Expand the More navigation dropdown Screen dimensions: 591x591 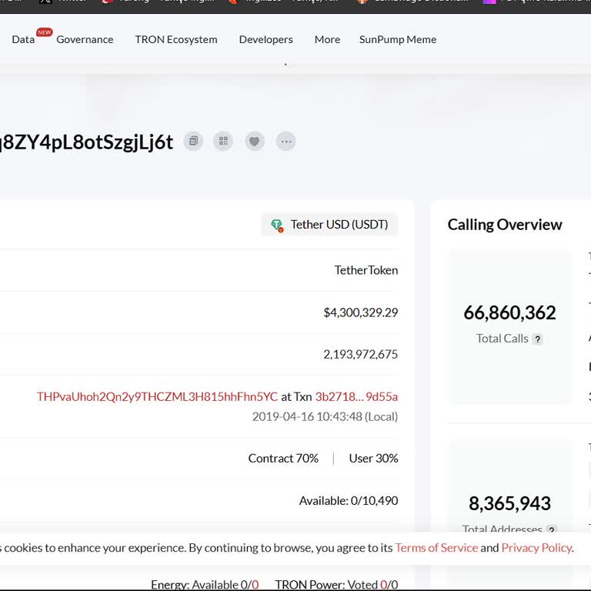click(327, 39)
